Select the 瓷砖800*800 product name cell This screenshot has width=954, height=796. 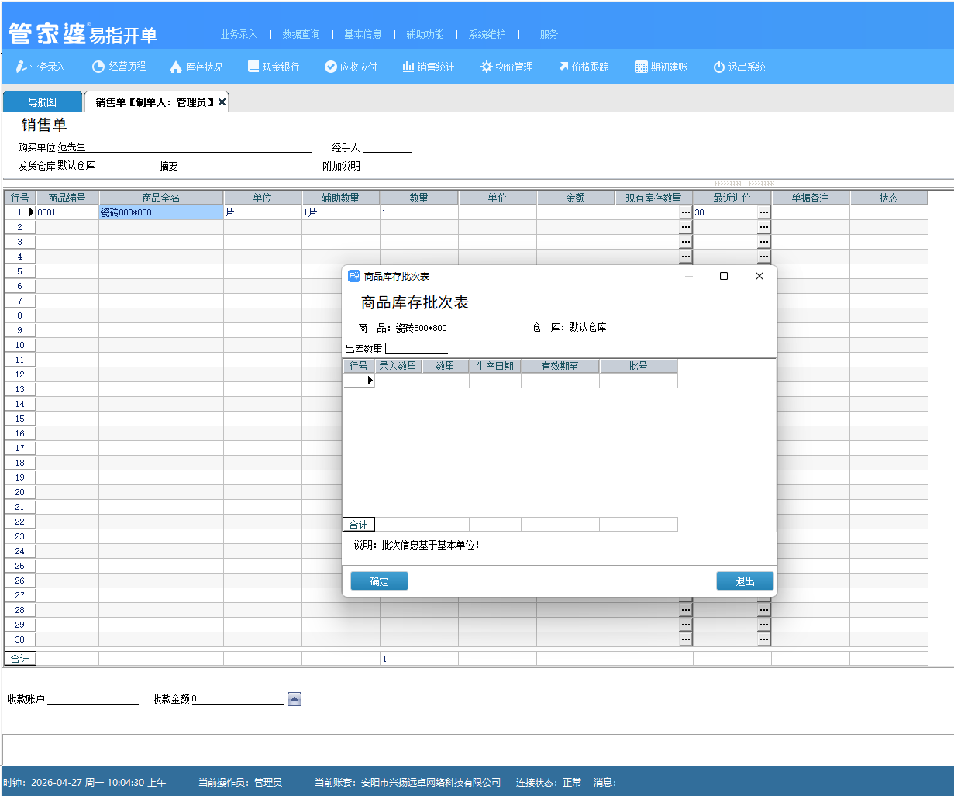point(161,212)
